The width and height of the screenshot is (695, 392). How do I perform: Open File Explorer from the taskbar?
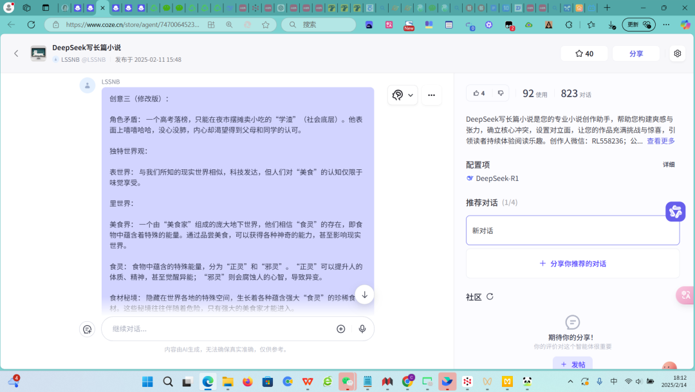coord(228,381)
